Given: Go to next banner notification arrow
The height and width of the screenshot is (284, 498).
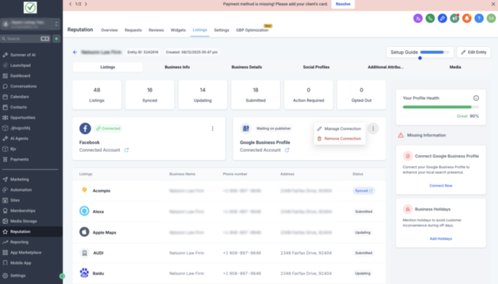Looking at the screenshot, I should tap(86, 4).
